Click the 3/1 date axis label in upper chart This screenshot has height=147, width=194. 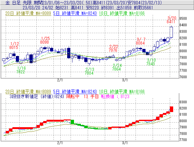click(125, 80)
